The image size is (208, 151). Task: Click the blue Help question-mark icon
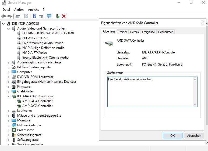(34, 16)
